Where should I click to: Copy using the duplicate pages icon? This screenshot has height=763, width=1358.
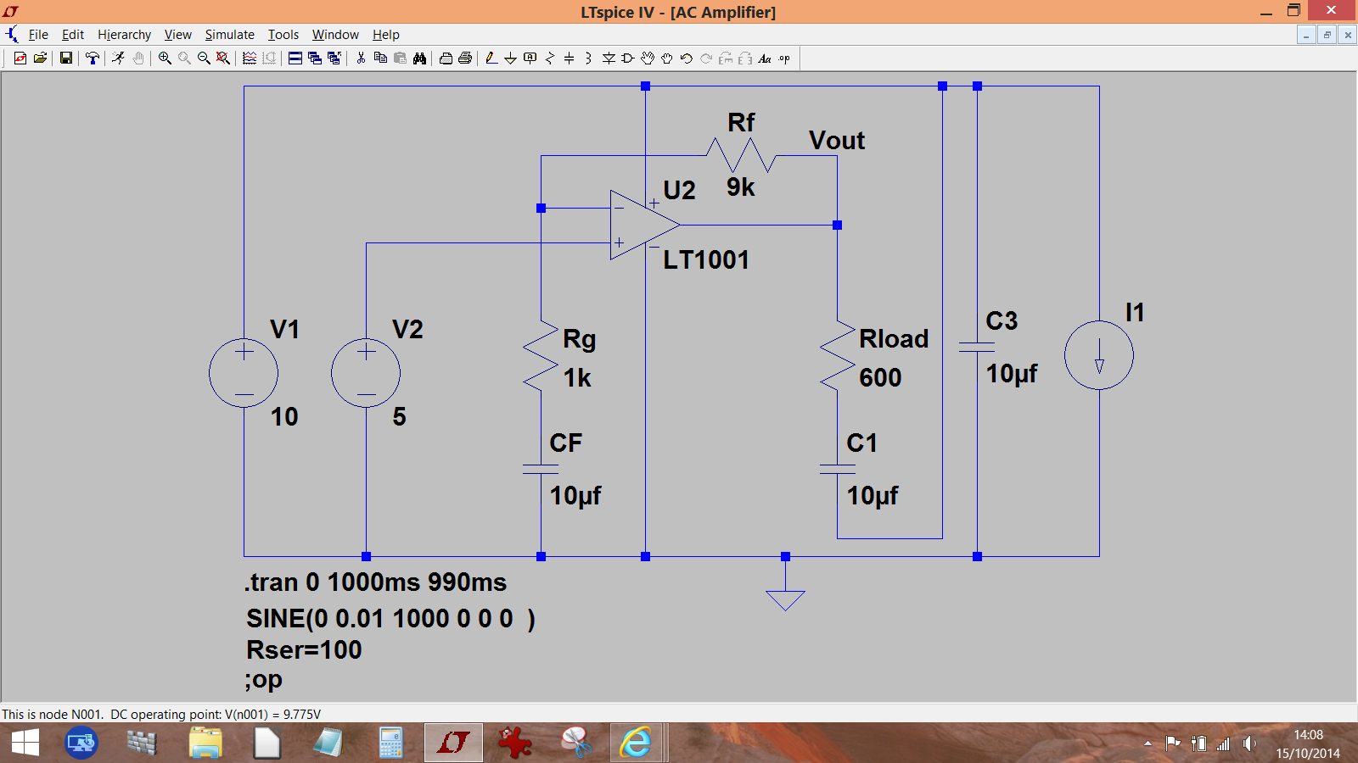(x=380, y=58)
